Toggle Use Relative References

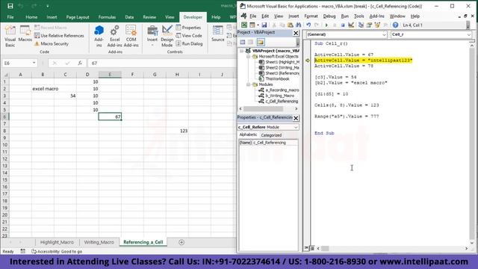[x=59, y=36]
